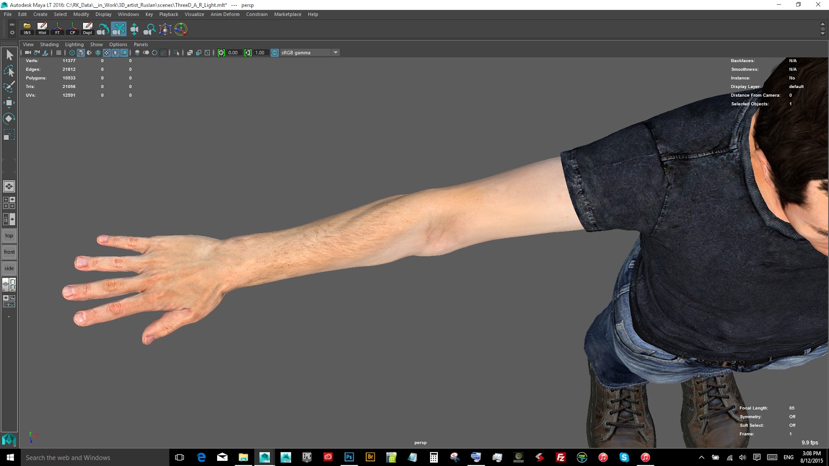Viewport: 829px width, 466px height.
Task: Click the gamma value field showing 1.00
Action: [x=260, y=53]
